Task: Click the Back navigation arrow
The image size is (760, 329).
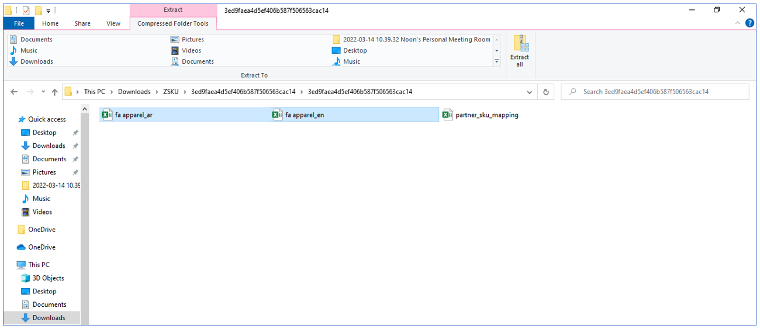Action: [x=15, y=92]
